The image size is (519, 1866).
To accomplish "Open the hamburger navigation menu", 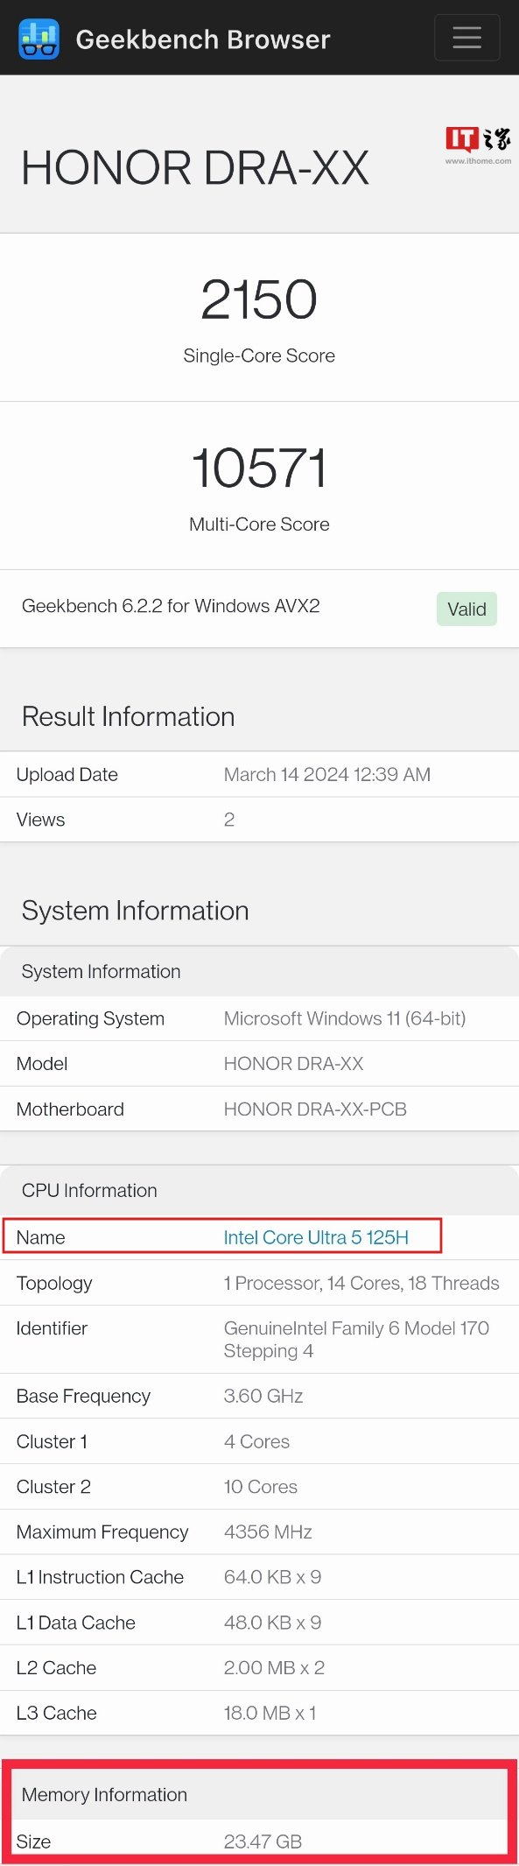I will click(466, 38).
